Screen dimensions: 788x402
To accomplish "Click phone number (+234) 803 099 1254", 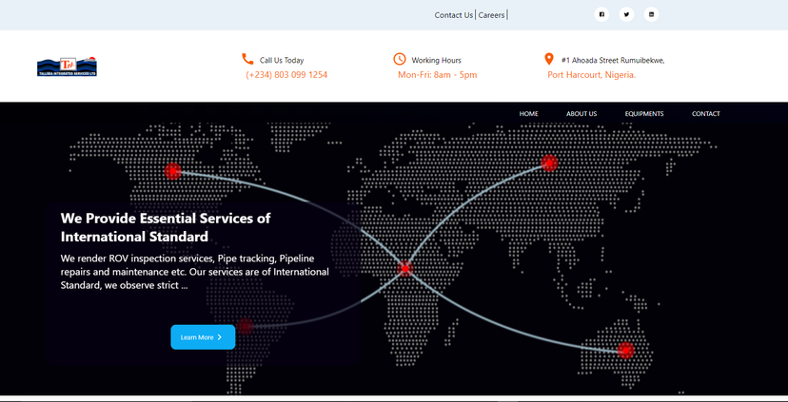I will 286,75.
